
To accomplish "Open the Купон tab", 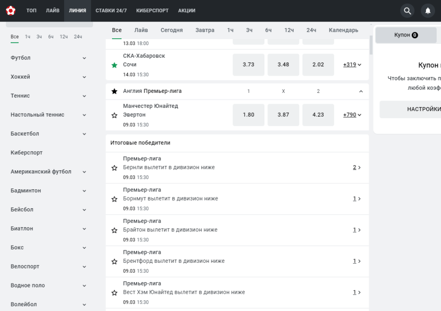I will pyautogui.click(x=406, y=35).
